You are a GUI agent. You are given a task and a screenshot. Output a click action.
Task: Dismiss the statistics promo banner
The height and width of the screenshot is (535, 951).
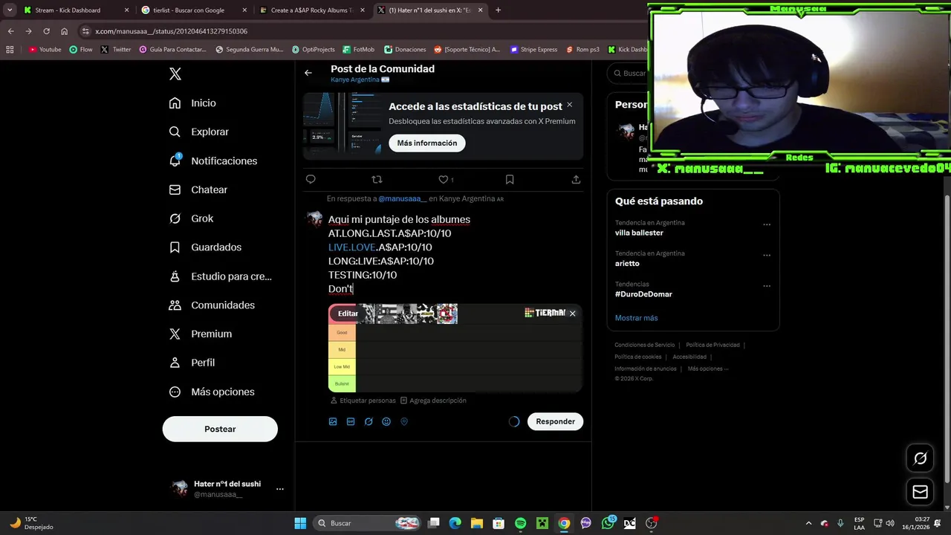tap(569, 105)
